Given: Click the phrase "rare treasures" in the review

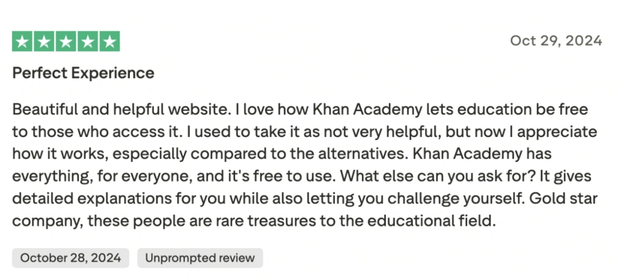Looking at the screenshot, I should point(276,220).
